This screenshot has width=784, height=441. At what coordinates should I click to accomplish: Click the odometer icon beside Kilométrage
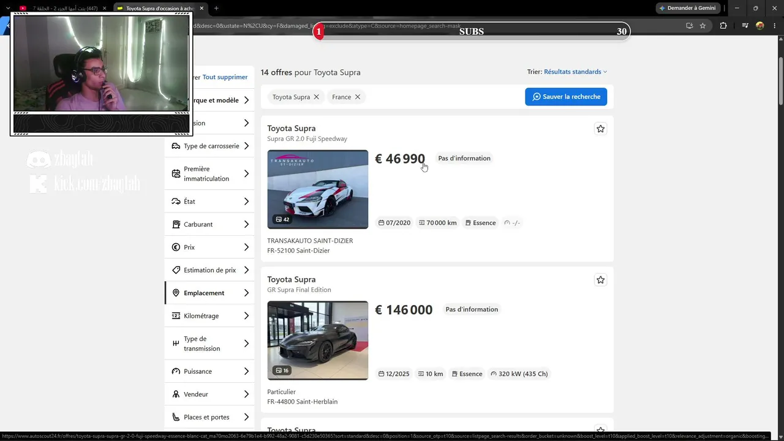[176, 316]
